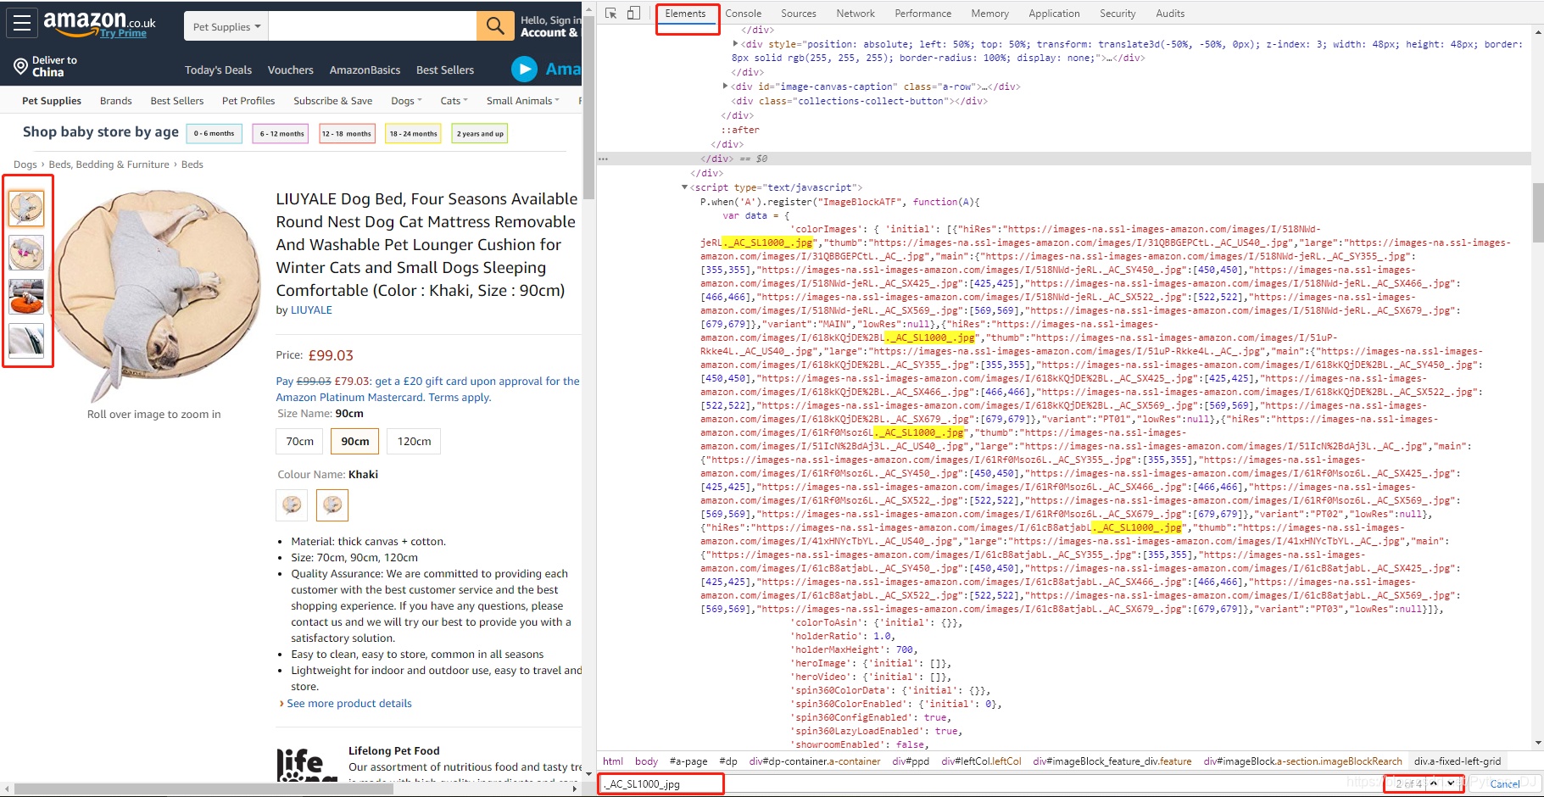Choose the first colour swatch thumbnail
This screenshot has height=797, width=1544.
point(292,504)
